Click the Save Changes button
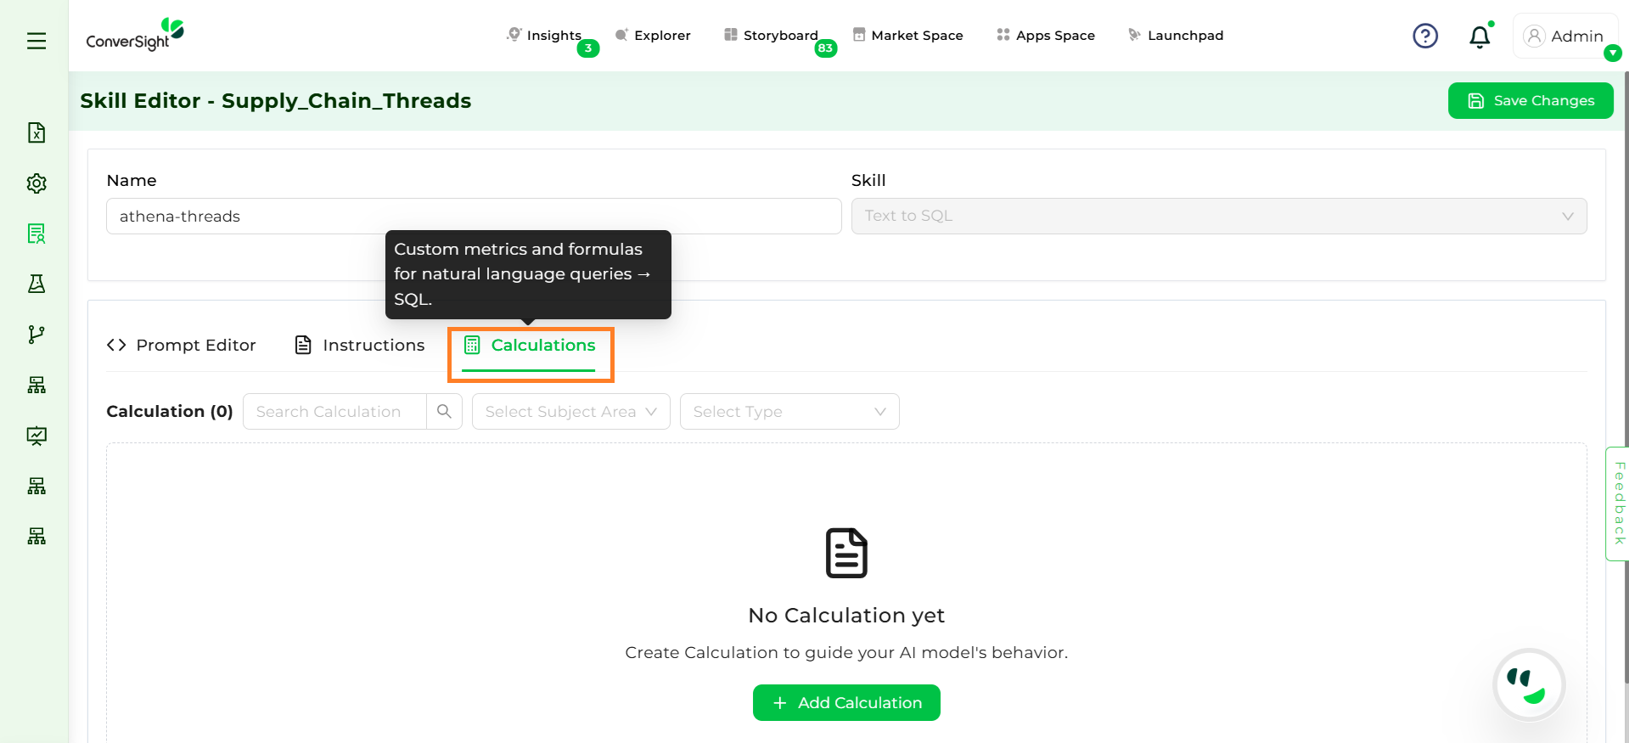Screen dimensions: 1629x743 point(1530,101)
